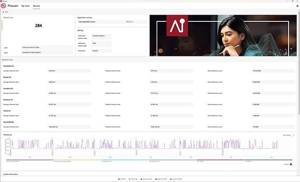Open settings via the gear icon
The width and height of the screenshot is (300, 182).
pyautogui.click(x=297, y=6)
